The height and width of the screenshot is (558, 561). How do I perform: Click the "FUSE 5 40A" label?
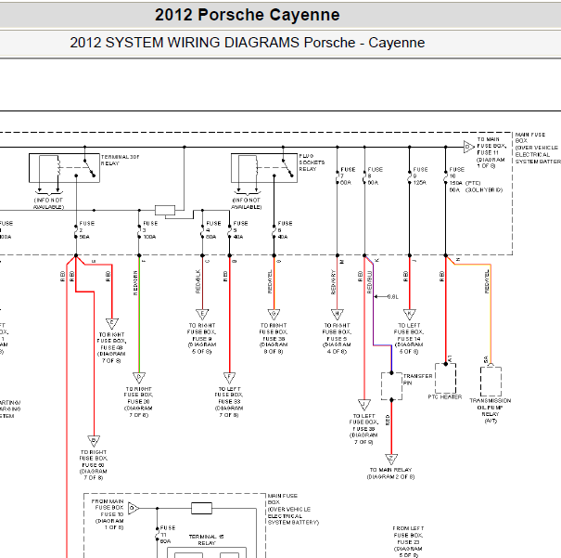240,230
